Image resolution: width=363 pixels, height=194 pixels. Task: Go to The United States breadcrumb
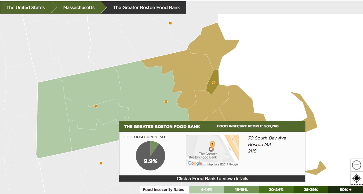pyautogui.click(x=26, y=7)
